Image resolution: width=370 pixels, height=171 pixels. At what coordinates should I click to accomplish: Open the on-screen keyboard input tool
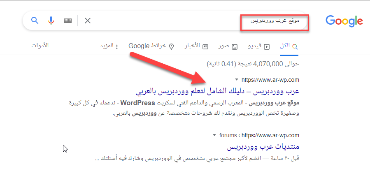(x=68, y=21)
